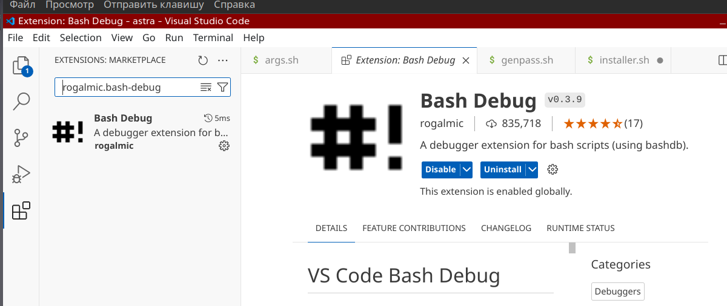Open the Search view in the activity bar
The image size is (727, 306).
pyautogui.click(x=21, y=102)
